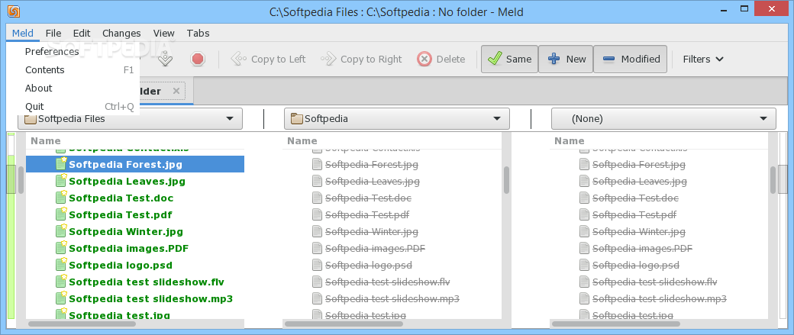Open the Changes menu

(x=121, y=34)
